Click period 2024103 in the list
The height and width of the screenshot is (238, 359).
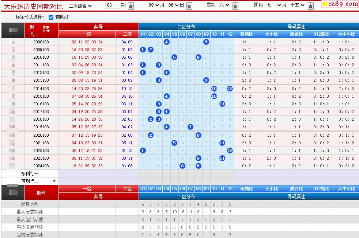pyautogui.click(x=41, y=166)
